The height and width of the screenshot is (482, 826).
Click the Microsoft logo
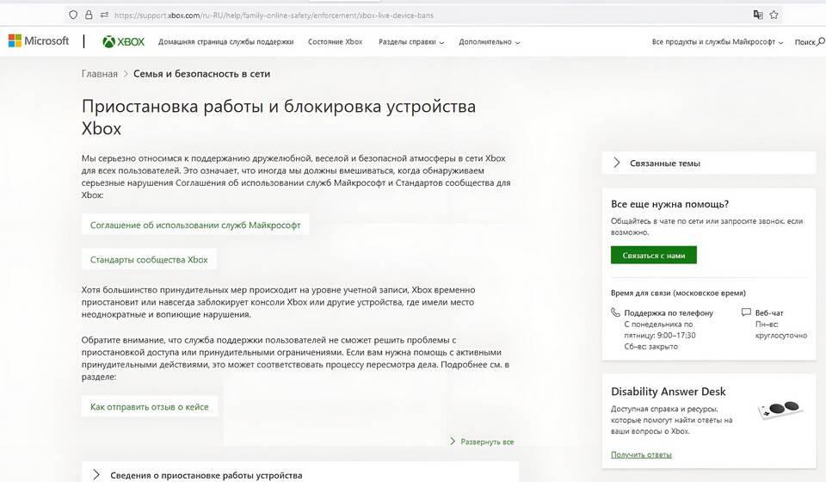pos(39,41)
